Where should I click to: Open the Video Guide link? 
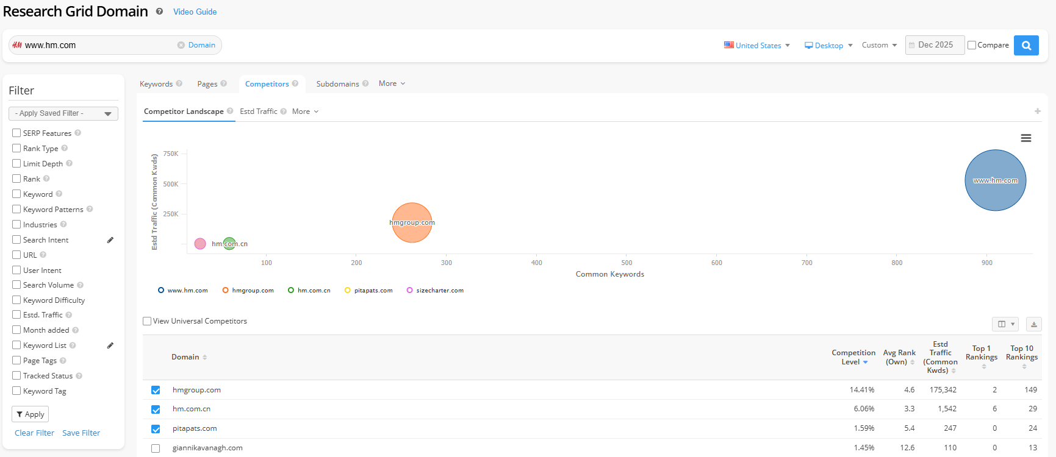point(195,12)
